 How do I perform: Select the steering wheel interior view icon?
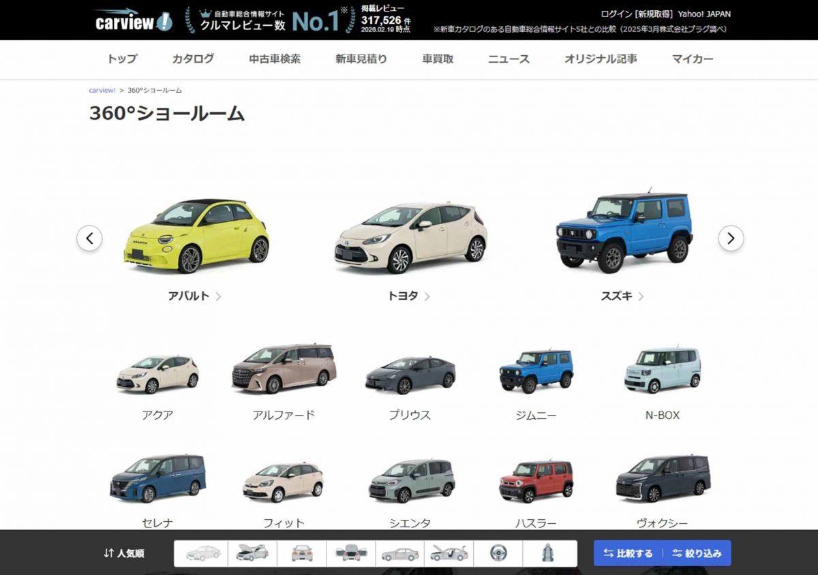point(498,553)
